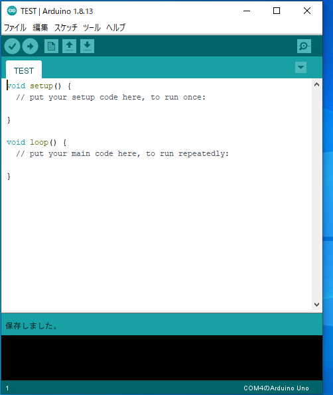Upload sketch with the arrow button
Image resolution: width=333 pixels, height=395 pixels.
pyautogui.click(x=31, y=46)
